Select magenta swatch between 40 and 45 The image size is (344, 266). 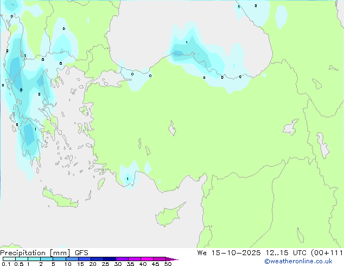(x=147, y=259)
